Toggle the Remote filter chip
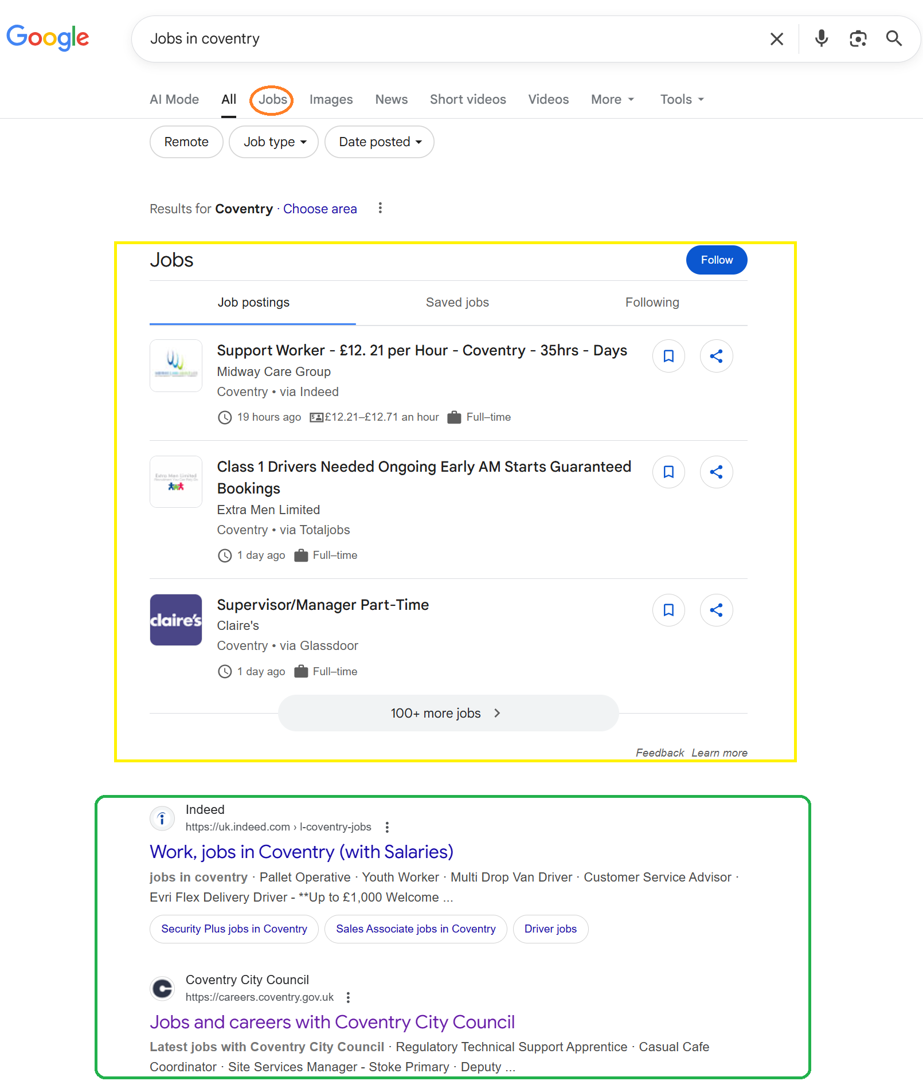923x1081 pixels. 186,142
